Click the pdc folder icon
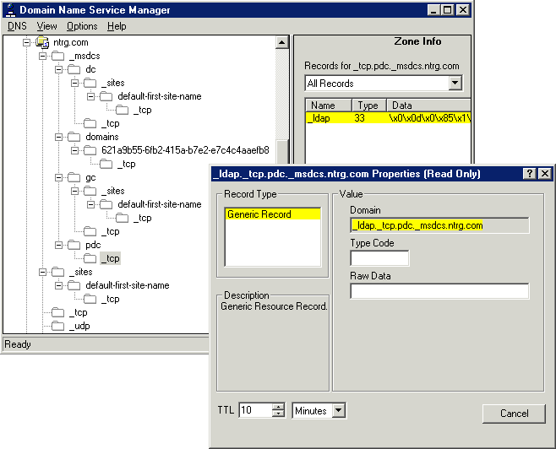Viewport: 556px width, 449px height. tap(74, 245)
